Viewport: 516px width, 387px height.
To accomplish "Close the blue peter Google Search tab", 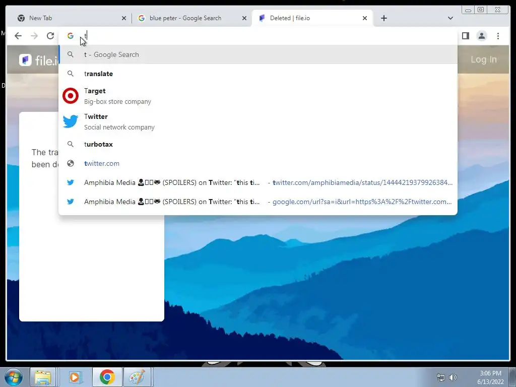I will tap(244, 19).
